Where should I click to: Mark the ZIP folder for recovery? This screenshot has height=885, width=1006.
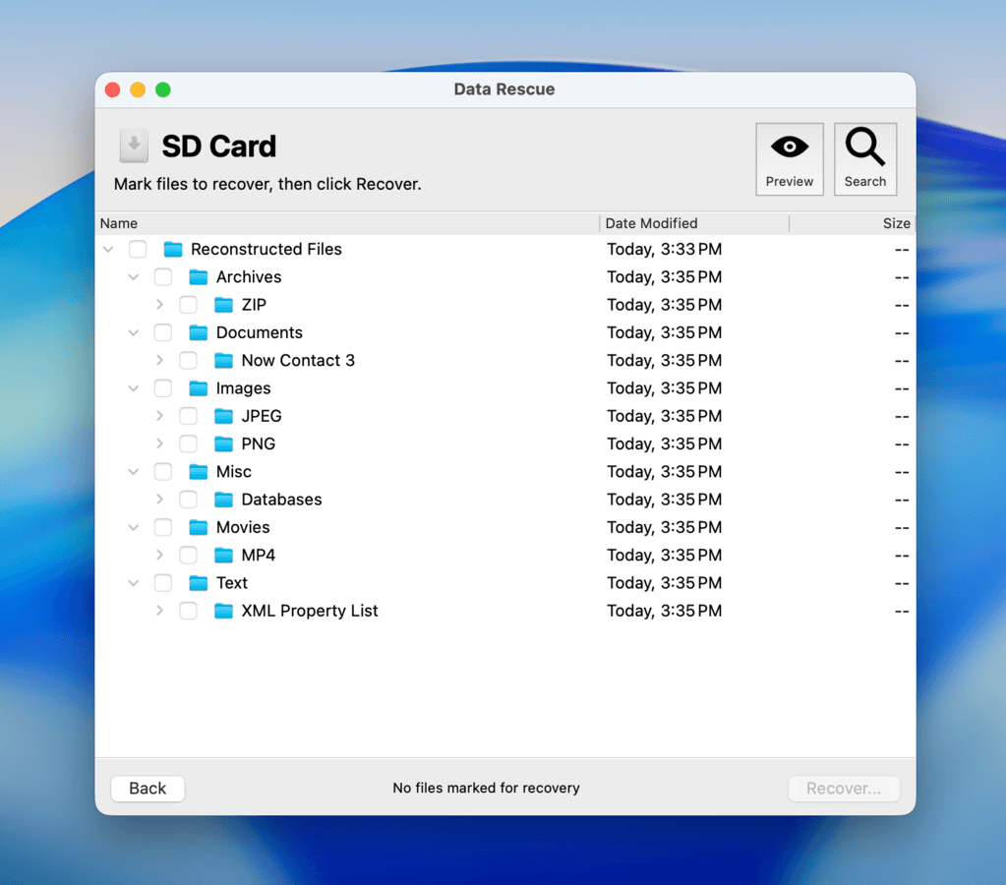188,305
